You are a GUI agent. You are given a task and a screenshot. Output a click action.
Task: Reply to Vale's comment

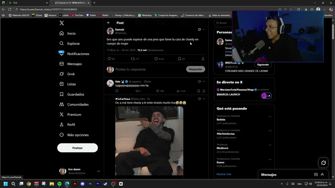[117, 91]
